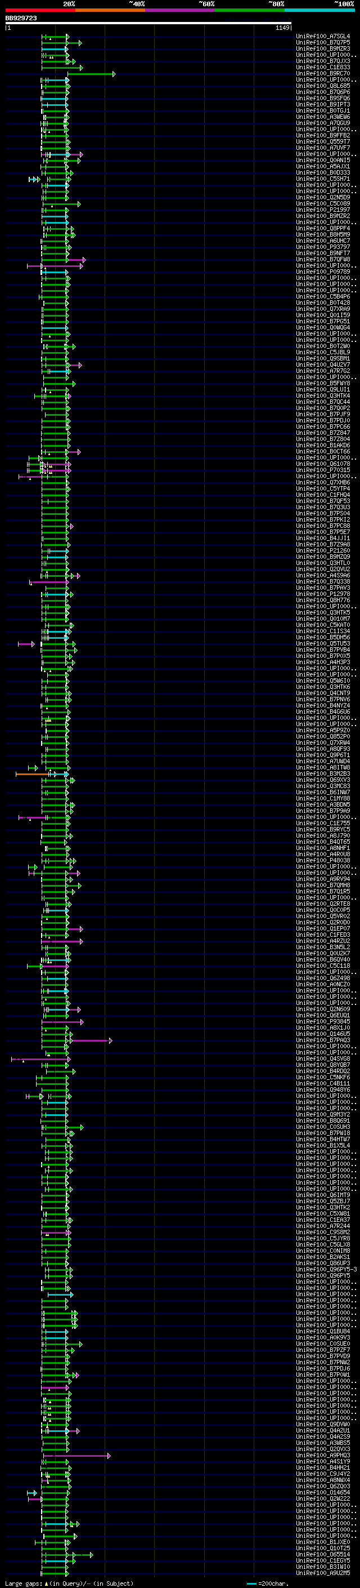This screenshot has width=360, height=1588.
Task: Open UniRef100_Q559T7 entry
Action: [x=323, y=142]
